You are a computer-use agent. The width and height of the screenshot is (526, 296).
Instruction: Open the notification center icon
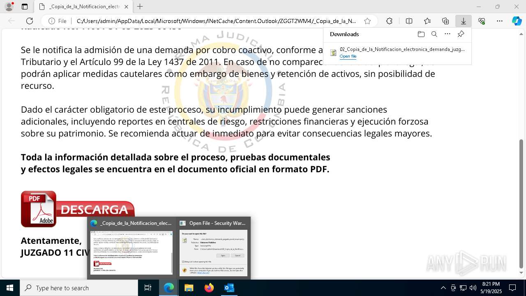tap(512, 288)
